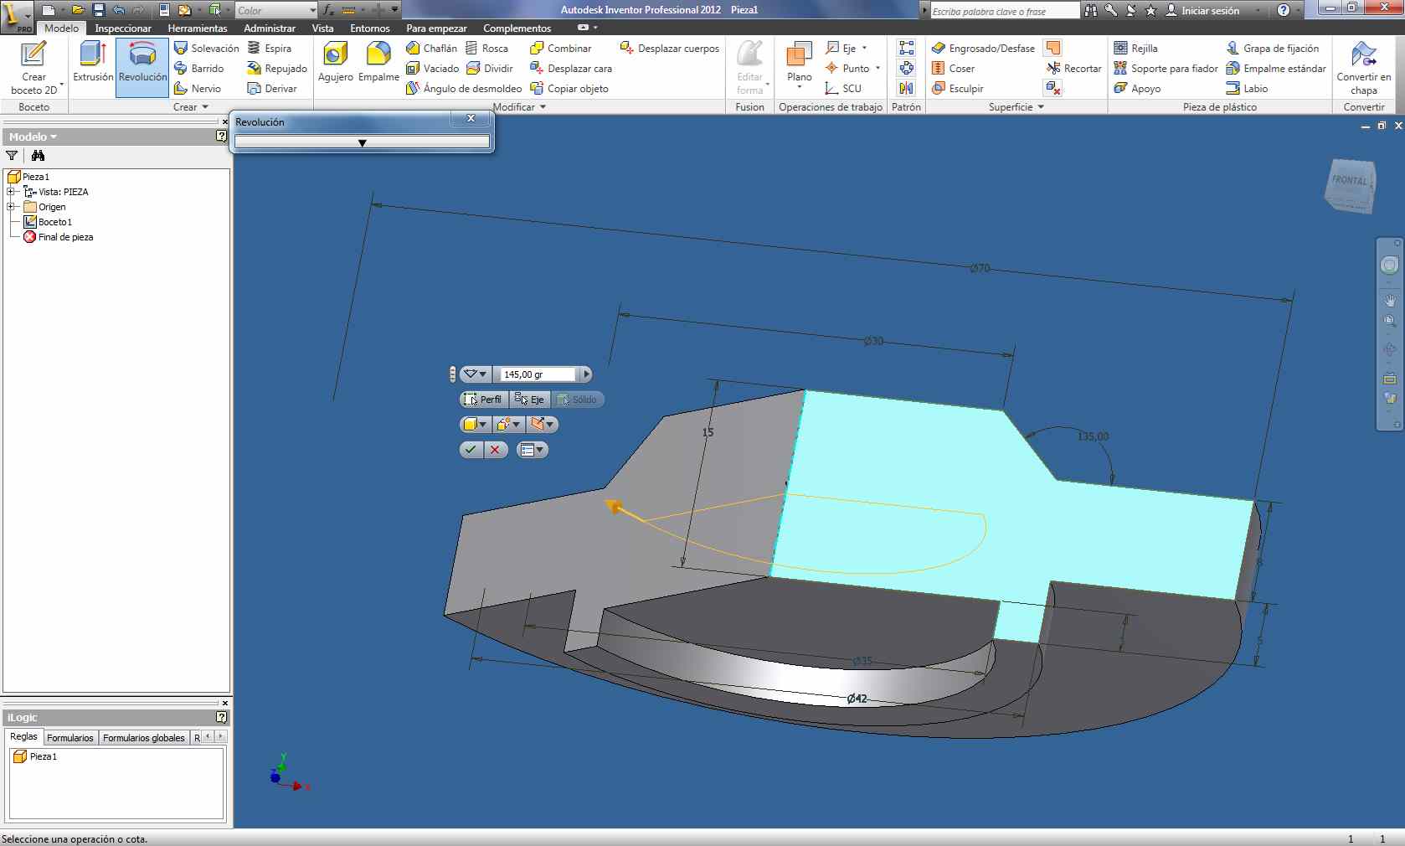Screen dimensions: 1405x846
Task: Expand the Vista: PIEZA tree node
Action: tap(11, 192)
